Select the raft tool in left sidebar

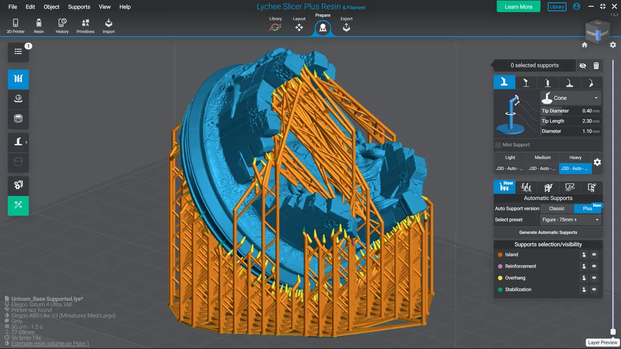pos(18,98)
